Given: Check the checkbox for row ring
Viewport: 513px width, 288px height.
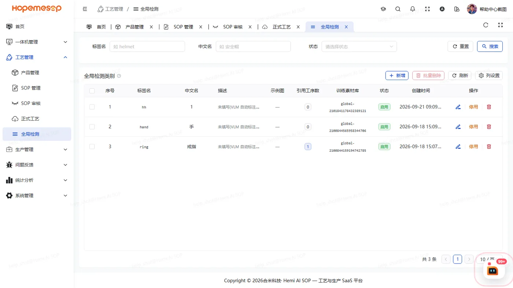Looking at the screenshot, I should click(92, 147).
